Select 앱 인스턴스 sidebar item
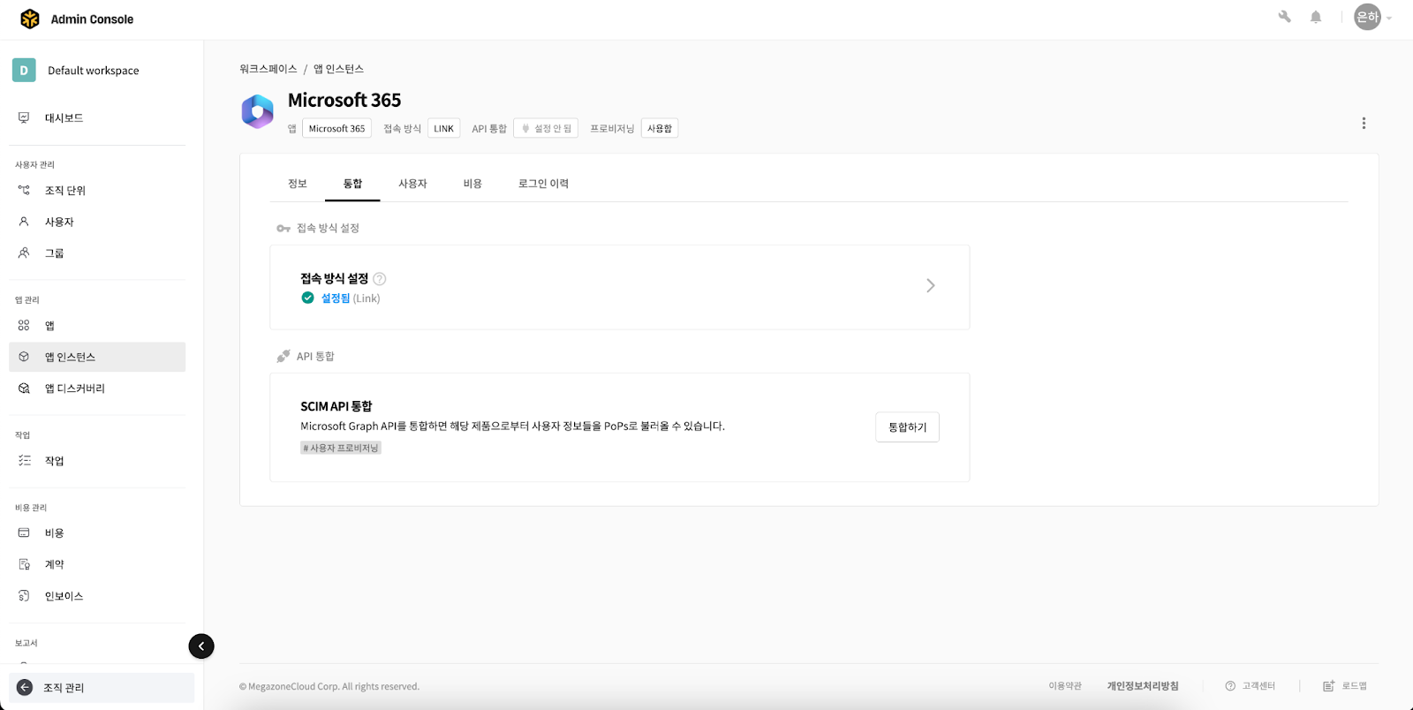1413x710 pixels. click(97, 357)
